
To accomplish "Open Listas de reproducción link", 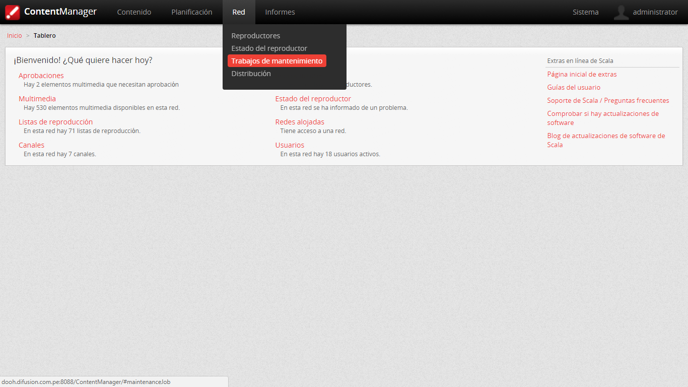I will [x=56, y=122].
